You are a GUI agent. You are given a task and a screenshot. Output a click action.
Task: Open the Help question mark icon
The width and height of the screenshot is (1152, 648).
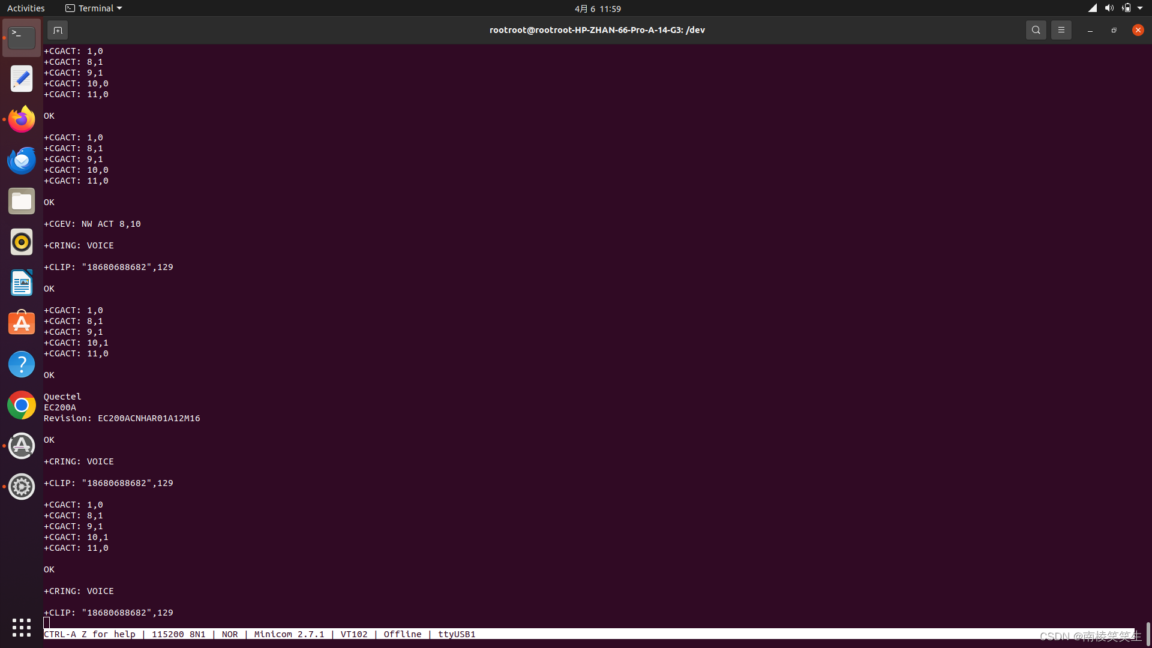tap(22, 364)
